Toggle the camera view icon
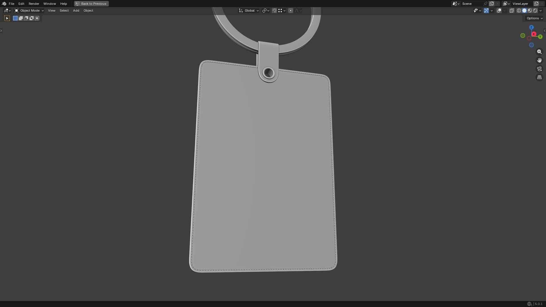 click(x=539, y=69)
